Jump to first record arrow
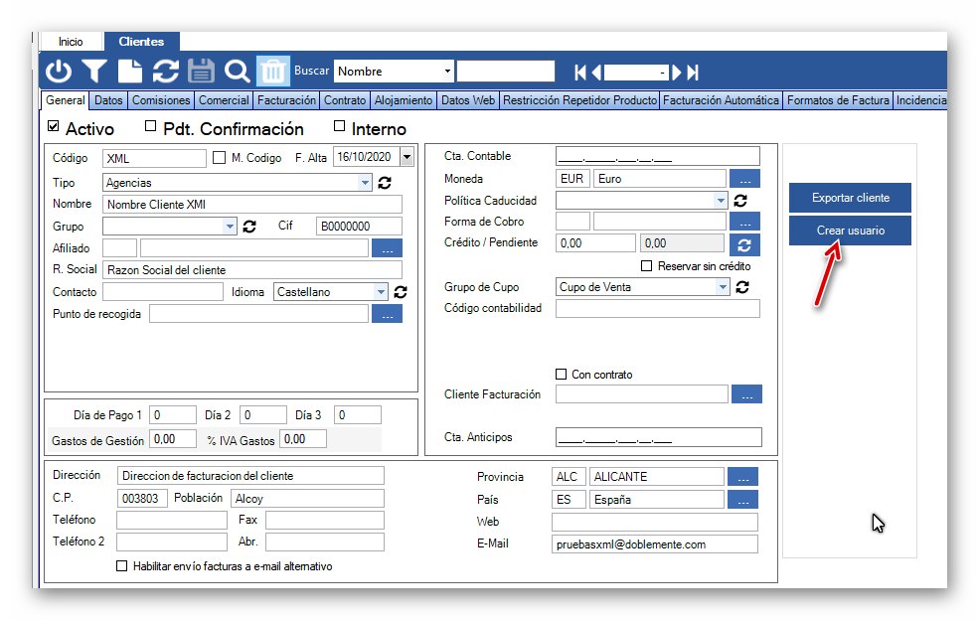 pyautogui.click(x=580, y=73)
